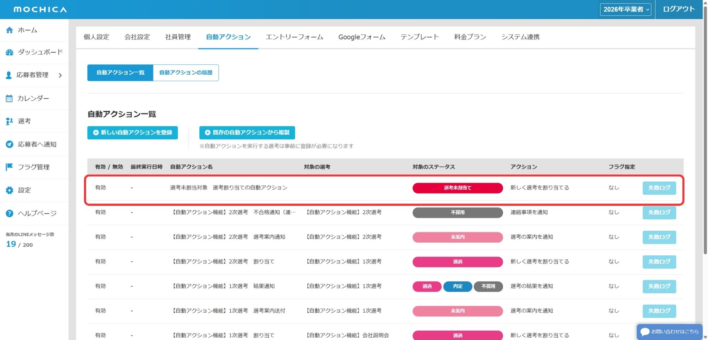Switch to the テンプレート tab

419,37
